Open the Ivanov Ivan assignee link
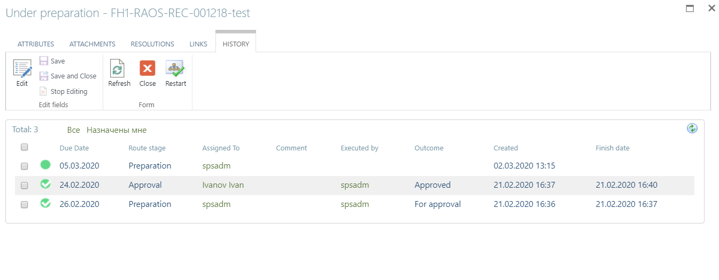The height and width of the screenshot is (280, 719). click(223, 185)
